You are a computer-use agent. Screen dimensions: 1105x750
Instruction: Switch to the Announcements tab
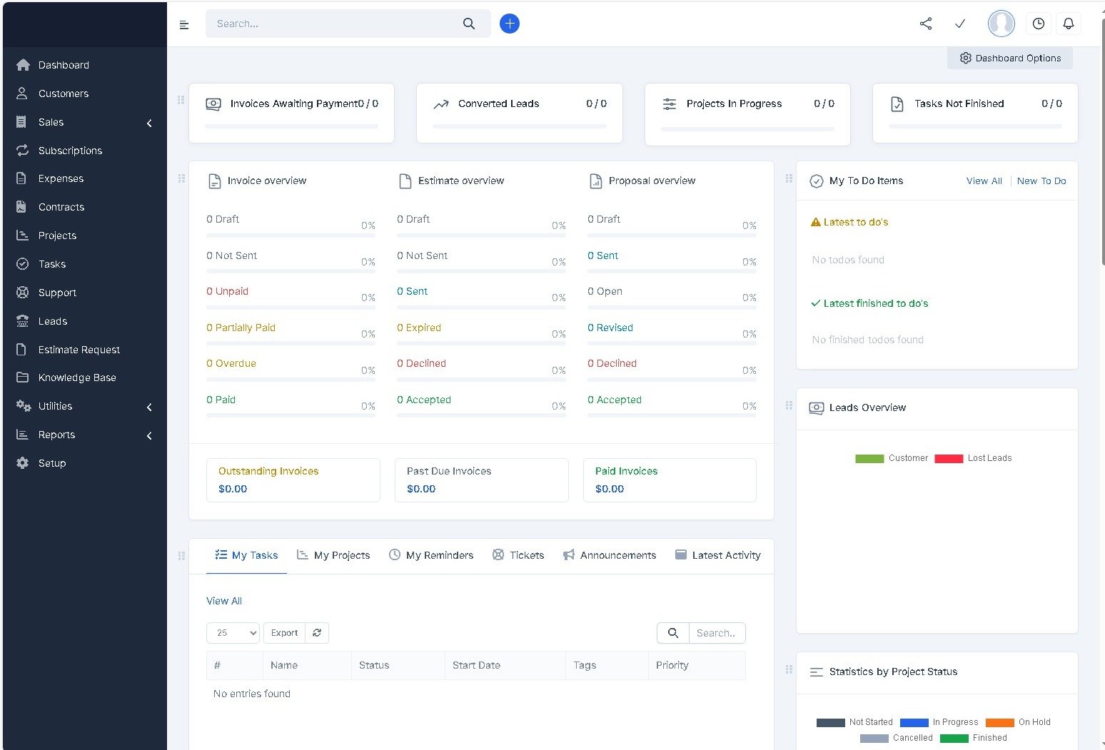point(610,555)
